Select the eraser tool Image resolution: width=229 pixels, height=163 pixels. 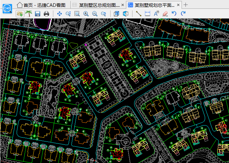(165, 14)
